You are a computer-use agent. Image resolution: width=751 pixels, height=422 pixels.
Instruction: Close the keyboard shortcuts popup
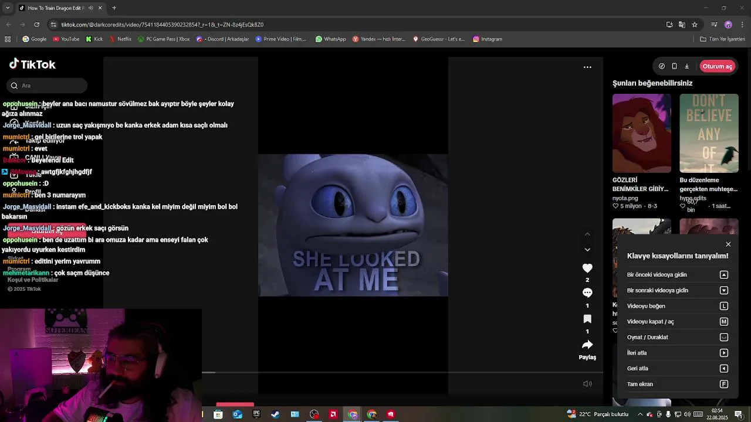tap(728, 244)
